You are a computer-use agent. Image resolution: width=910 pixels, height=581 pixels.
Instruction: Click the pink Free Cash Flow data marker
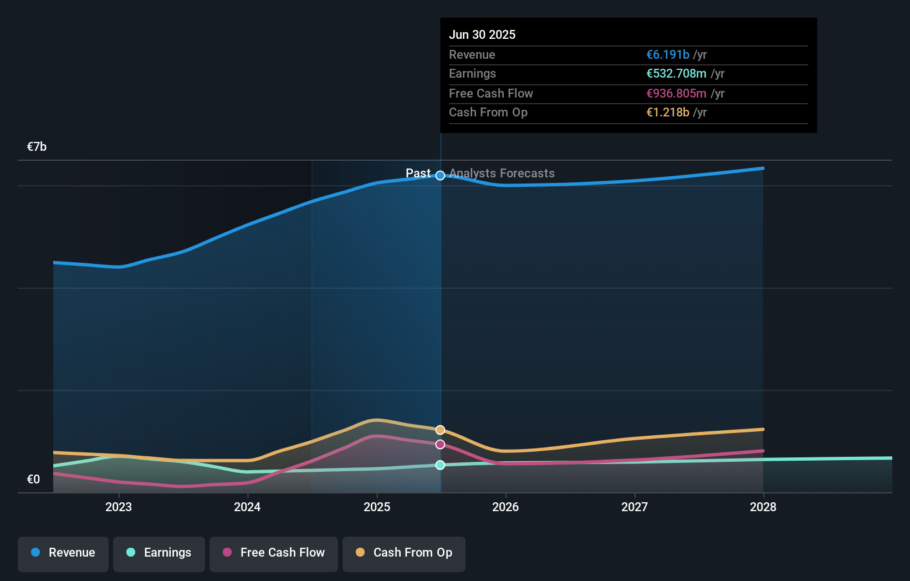(440, 445)
